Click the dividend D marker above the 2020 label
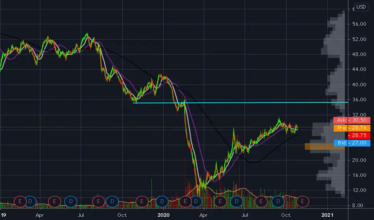The image size is (374, 220). click(x=162, y=202)
